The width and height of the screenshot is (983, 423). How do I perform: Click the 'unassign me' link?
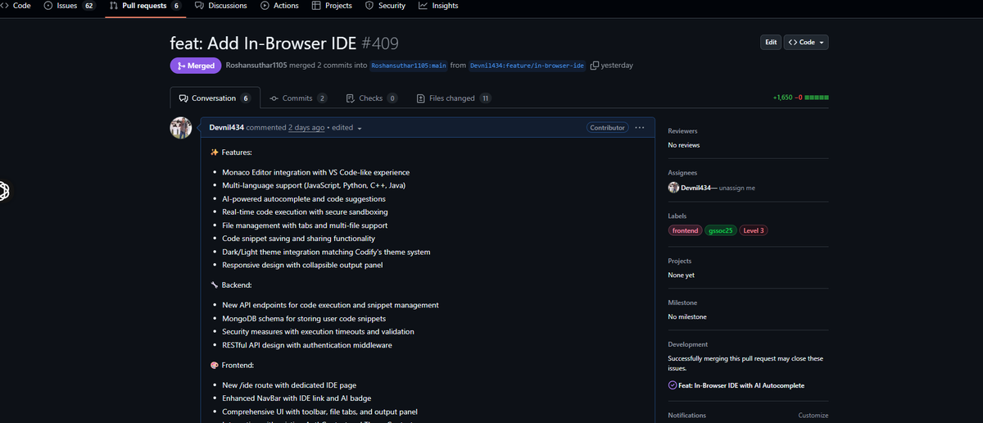(x=736, y=188)
